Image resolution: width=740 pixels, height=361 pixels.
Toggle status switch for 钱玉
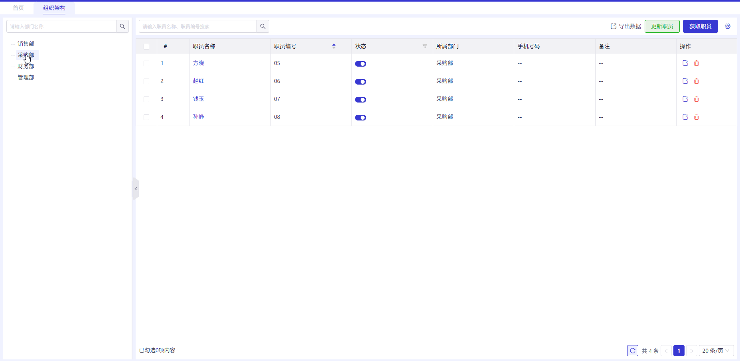[x=361, y=100]
